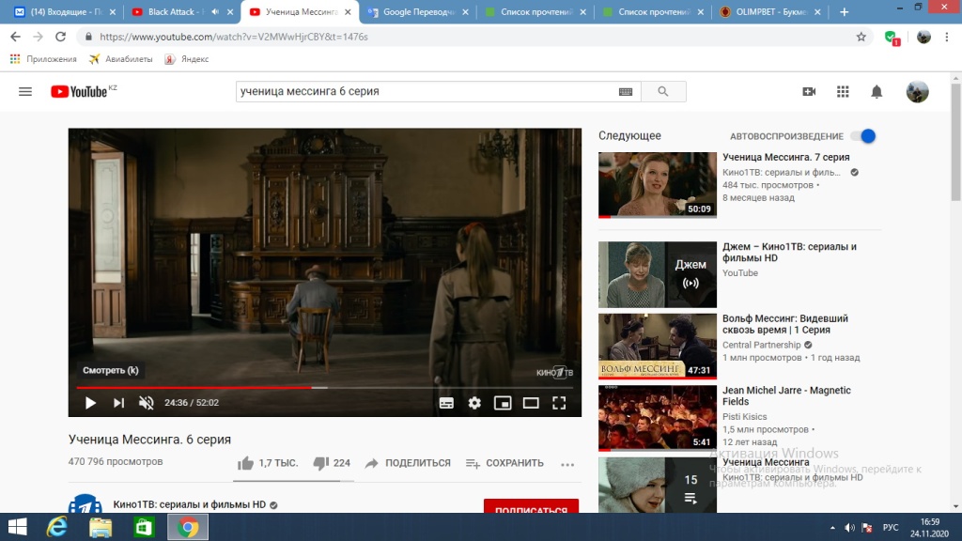Open more actions three-dot menu under video
962x541 pixels.
[567, 464]
